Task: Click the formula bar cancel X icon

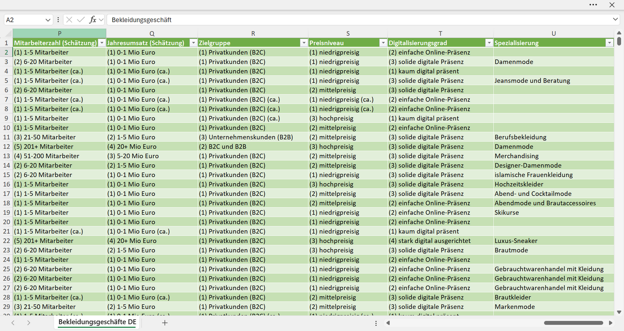Action: [69, 20]
